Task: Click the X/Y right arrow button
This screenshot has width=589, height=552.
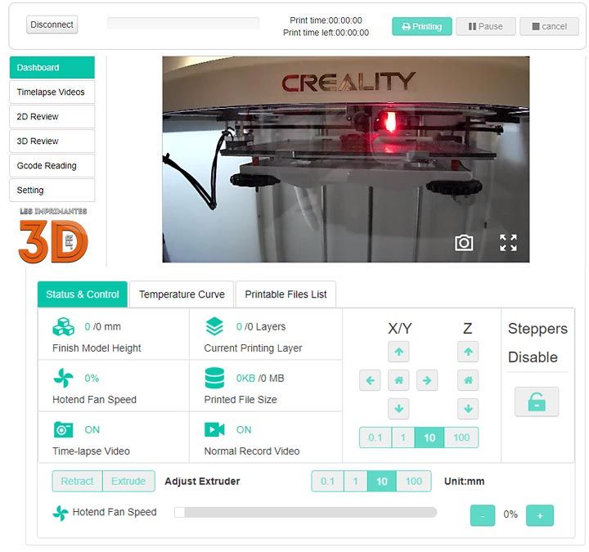Action: [427, 380]
